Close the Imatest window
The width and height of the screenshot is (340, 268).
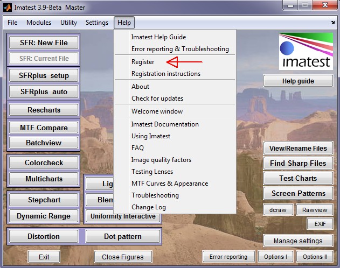325,5
